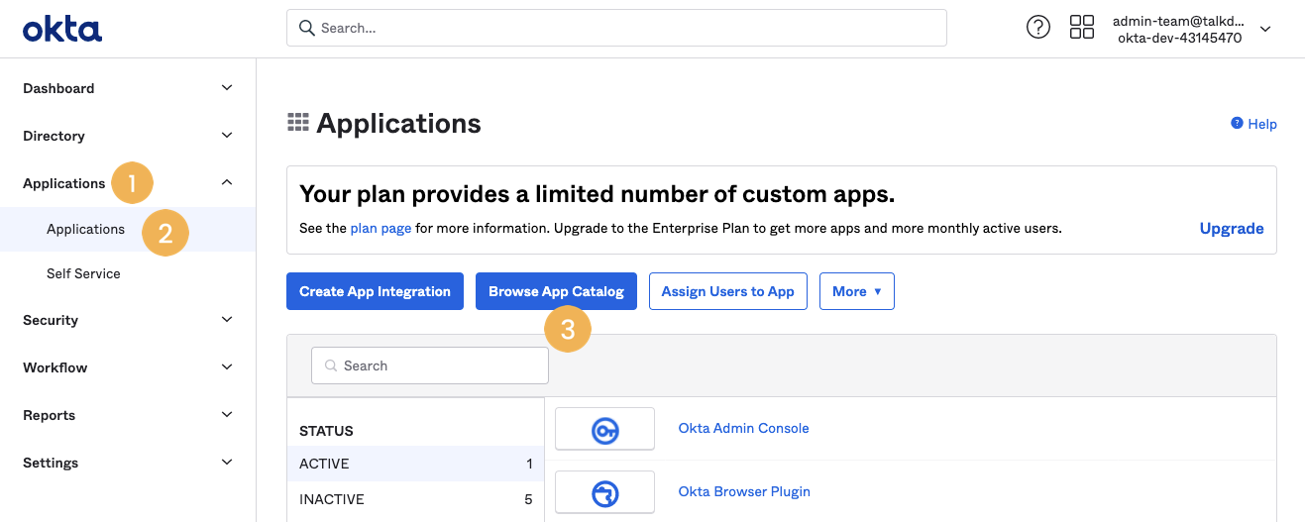Click Browse App Catalog button
Screen dimensions: 1305x522
[556, 291]
